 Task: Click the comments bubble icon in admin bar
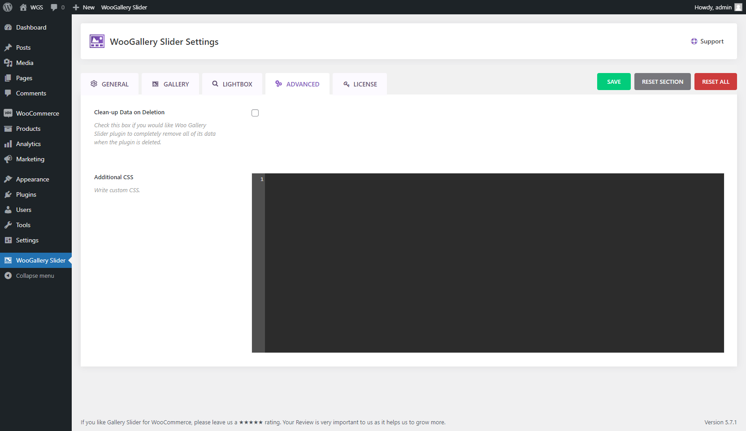click(54, 7)
